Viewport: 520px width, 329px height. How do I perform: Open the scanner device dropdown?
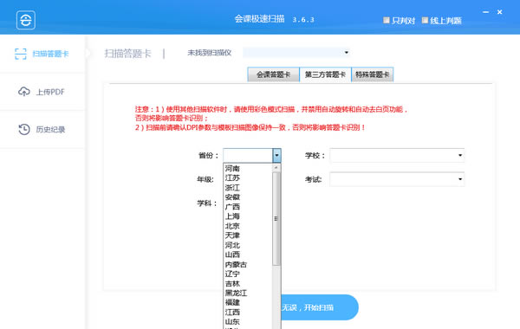tap(296, 52)
